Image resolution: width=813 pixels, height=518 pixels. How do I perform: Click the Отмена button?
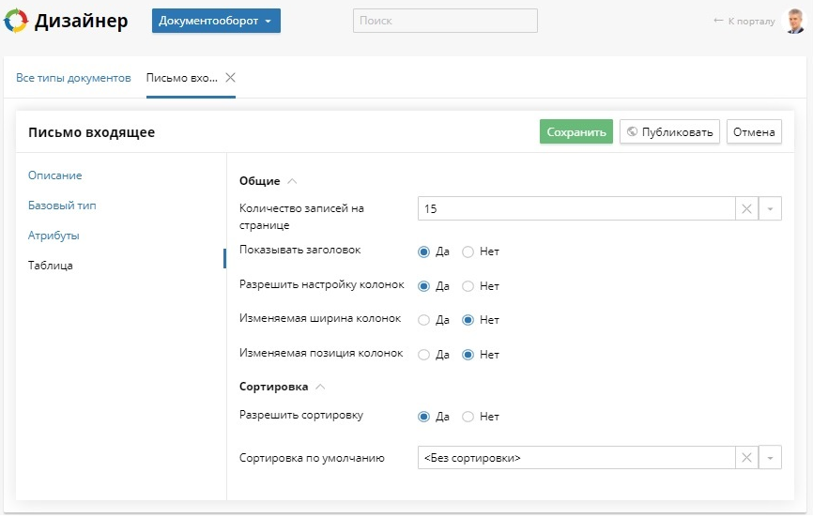tap(753, 132)
